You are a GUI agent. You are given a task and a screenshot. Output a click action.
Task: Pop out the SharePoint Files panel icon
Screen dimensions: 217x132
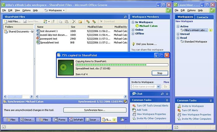point(125,17)
